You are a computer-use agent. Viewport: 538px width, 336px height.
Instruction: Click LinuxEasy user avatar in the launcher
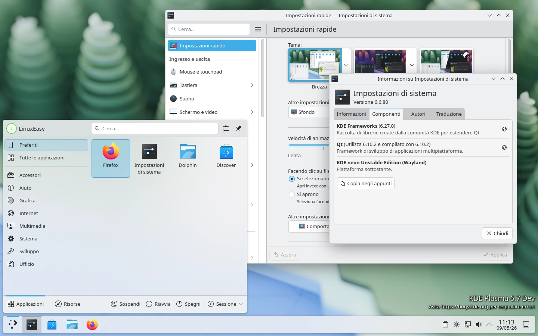tap(12, 128)
